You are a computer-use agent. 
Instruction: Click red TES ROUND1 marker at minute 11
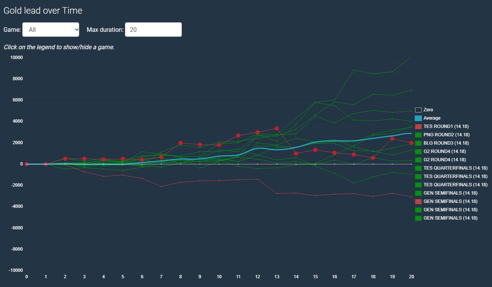(238, 136)
